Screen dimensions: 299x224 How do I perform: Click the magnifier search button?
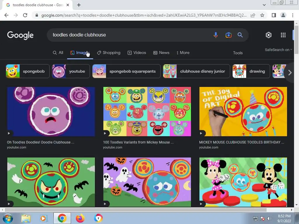240,35
